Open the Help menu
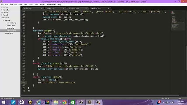 tap(59, 5)
